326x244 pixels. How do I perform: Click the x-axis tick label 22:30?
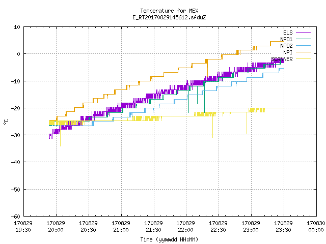[219, 230]
